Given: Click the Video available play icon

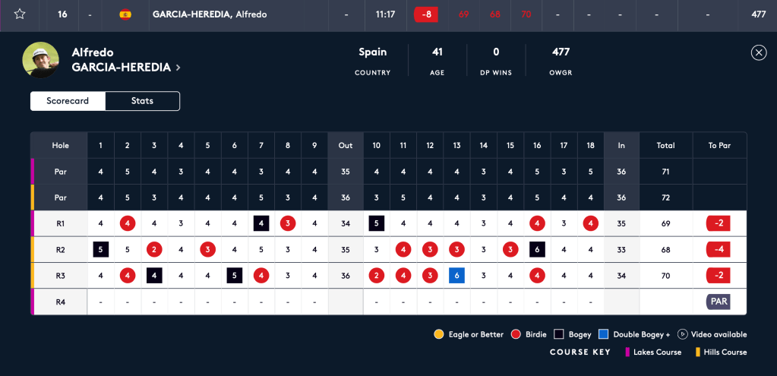Looking at the screenshot, I should coord(682,334).
